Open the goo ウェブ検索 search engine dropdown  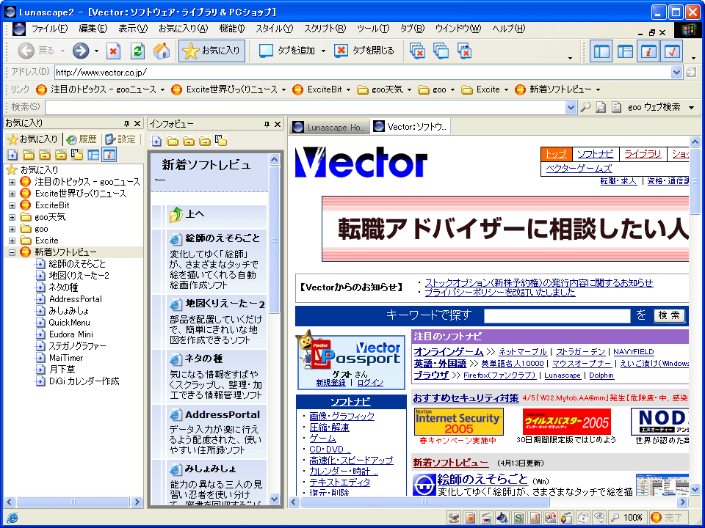pyautogui.click(x=692, y=107)
